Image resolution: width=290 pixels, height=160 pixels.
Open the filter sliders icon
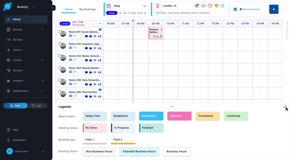pos(222,6)
